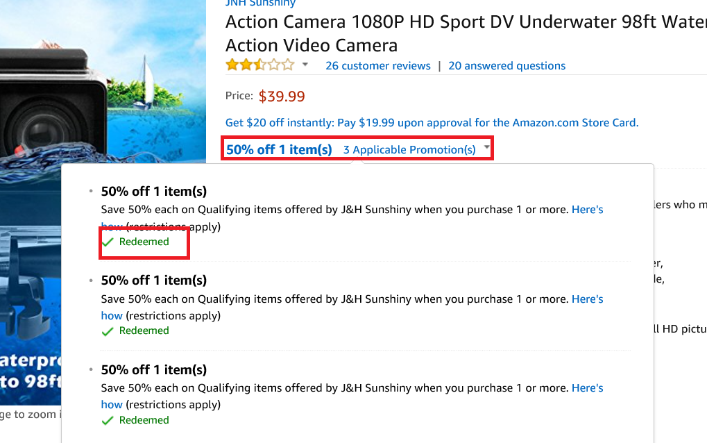Click the Amazon.com Store Card $20 off offer
Image resolution: width=707 pixels, height=443 pixels.
[x=432, y=123]
